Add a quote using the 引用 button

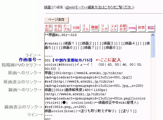point(76,28)
